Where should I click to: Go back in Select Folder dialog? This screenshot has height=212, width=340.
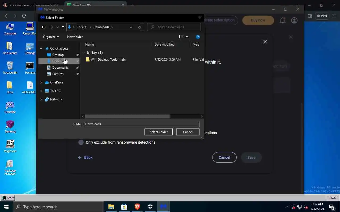click(43, 27)
